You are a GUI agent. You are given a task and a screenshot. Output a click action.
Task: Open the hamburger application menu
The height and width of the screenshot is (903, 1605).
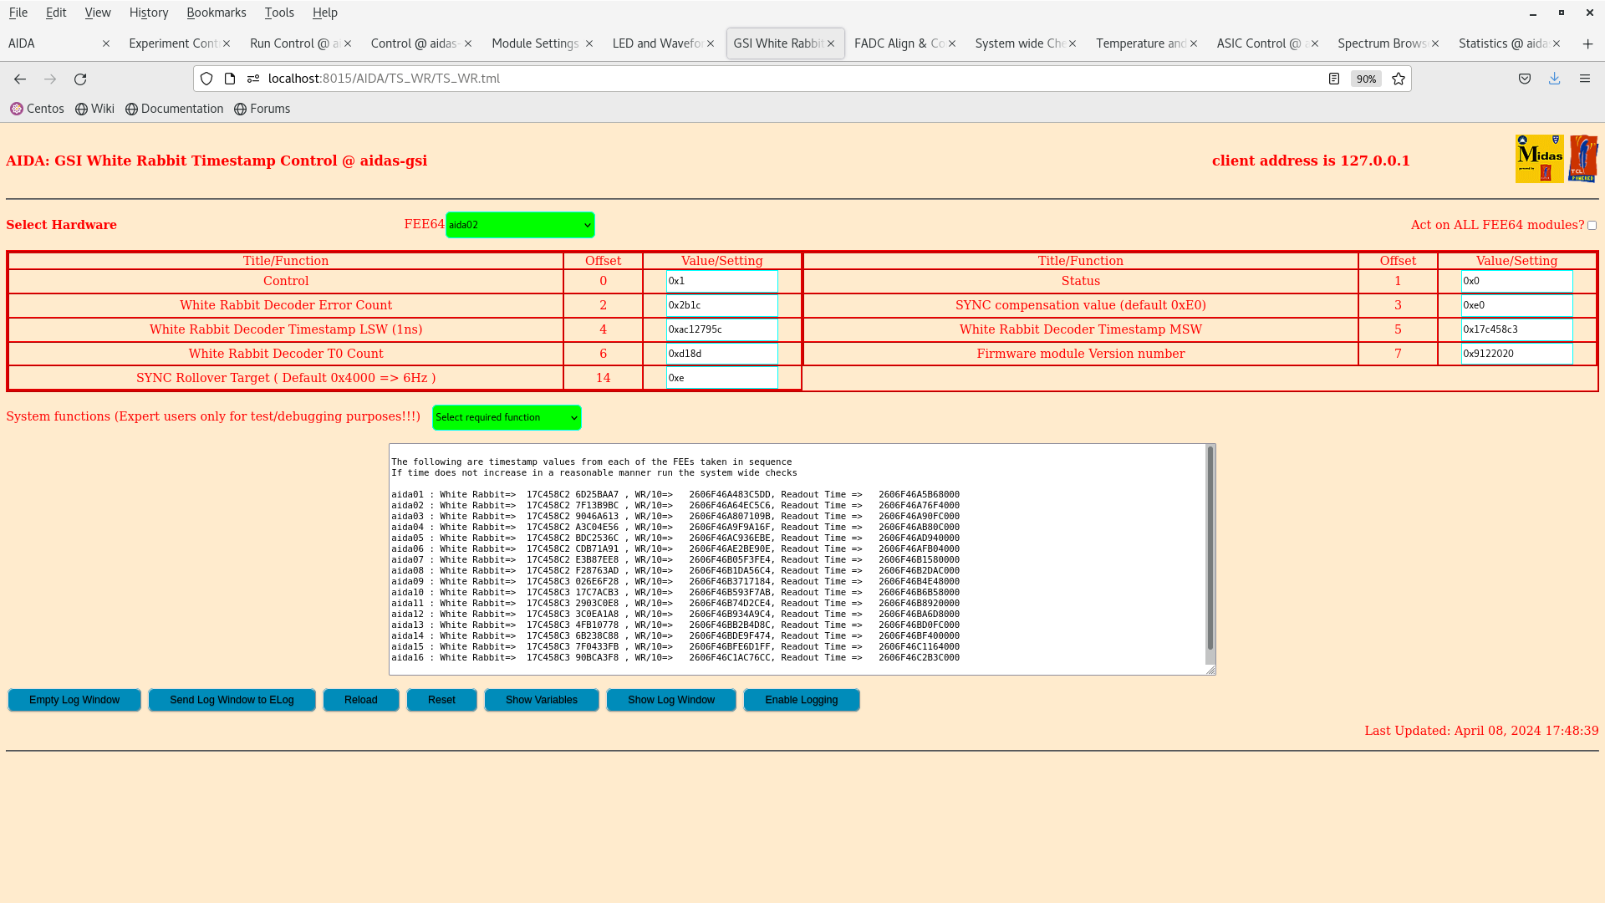tap(1584, 79)
